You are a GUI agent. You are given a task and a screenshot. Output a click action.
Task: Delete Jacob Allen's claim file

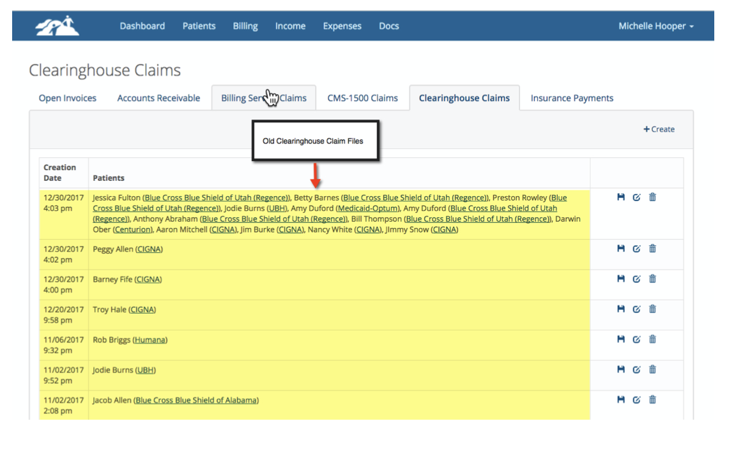click(x=652, y=399)
